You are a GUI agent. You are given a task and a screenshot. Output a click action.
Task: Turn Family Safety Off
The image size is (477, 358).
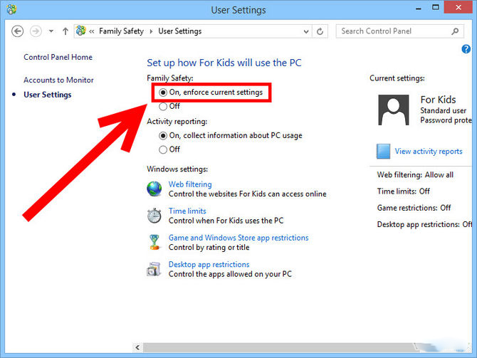click(x=169, y=106)
